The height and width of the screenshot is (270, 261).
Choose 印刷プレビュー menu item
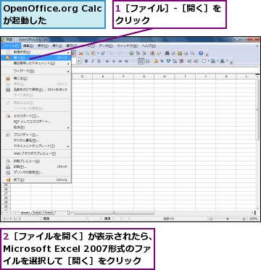[x=36, y=161]
